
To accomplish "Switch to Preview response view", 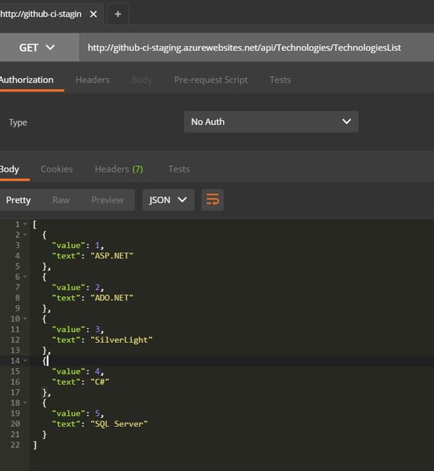I will click(107, 200).
